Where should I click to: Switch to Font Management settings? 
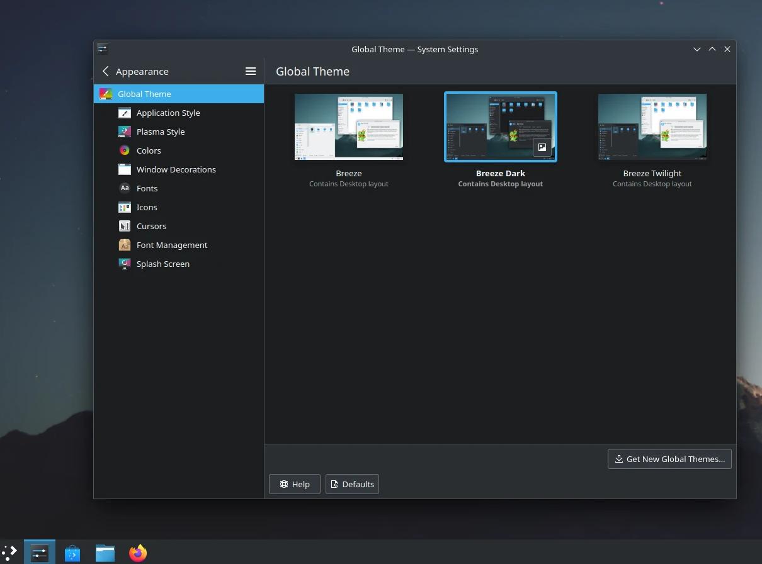pyautogui.click(x=172, y=245)
